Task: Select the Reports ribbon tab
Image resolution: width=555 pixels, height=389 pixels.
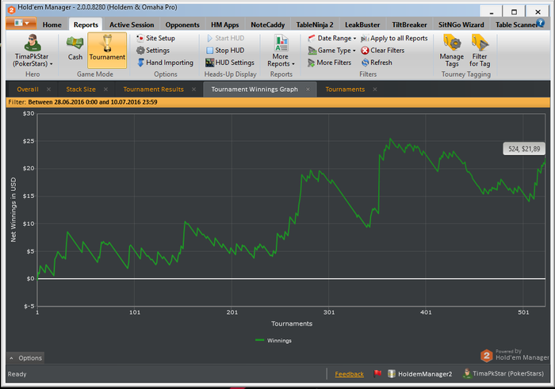Action: 86,25
